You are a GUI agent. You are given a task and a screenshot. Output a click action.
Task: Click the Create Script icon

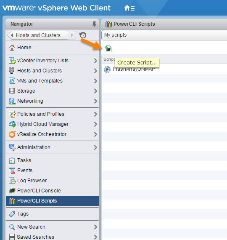108,49
